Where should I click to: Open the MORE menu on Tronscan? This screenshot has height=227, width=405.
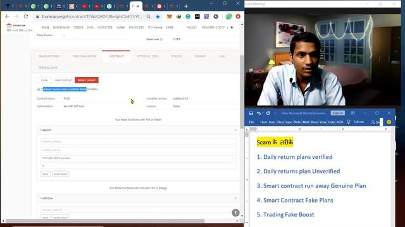coord(170,27)
